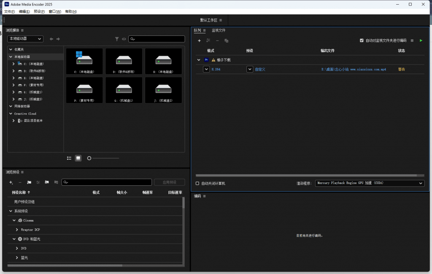This screenshot has width=432, height=274.
Task: Click the preset list vertical scrollbar
Action: [x=184, y=203]
